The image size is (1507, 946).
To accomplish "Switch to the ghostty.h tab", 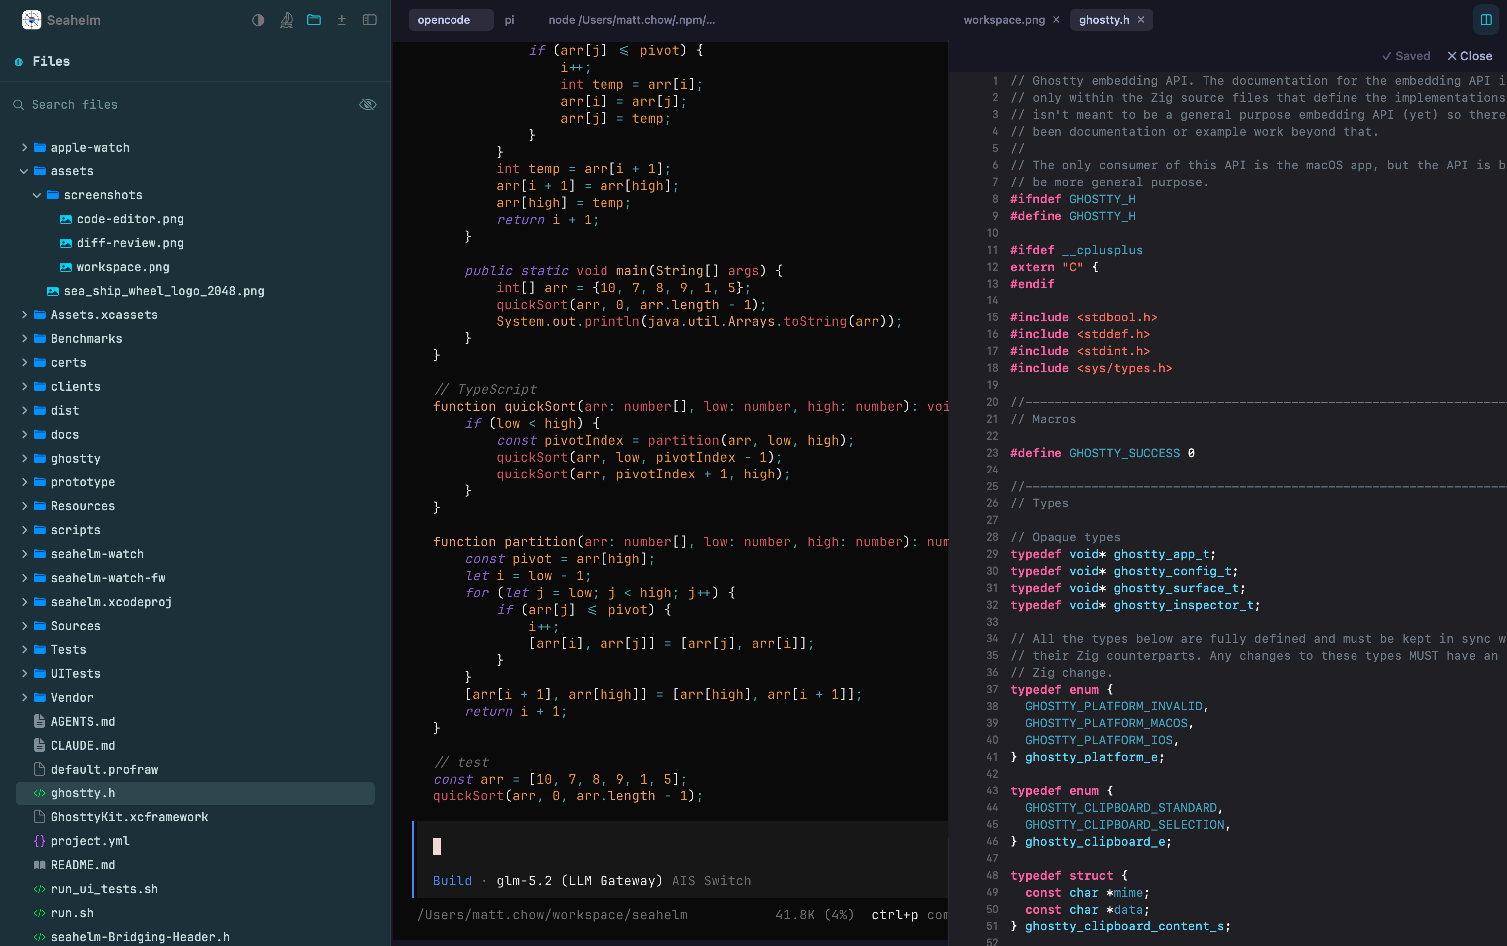I will coord(1104,20).
